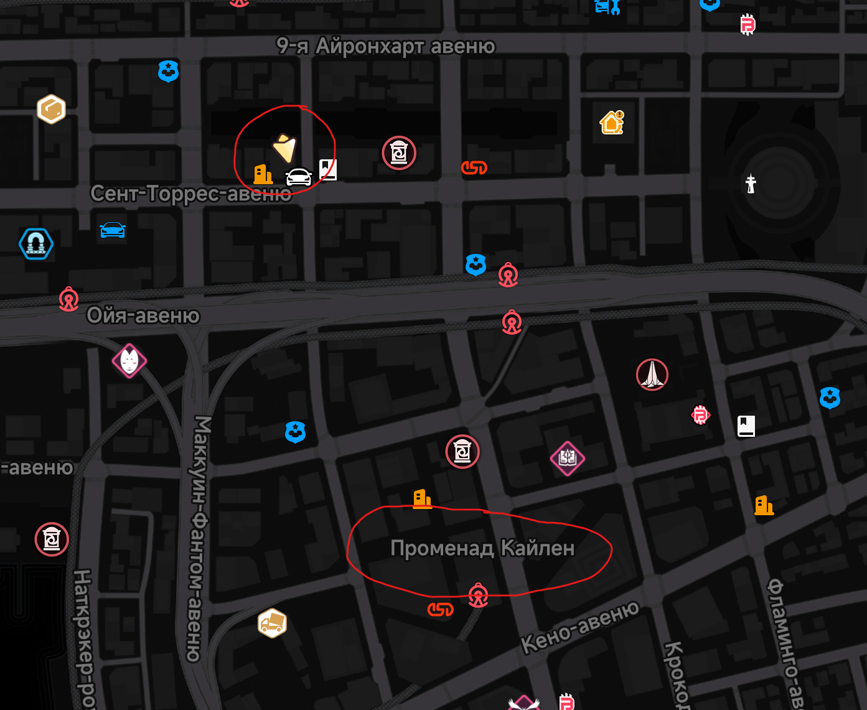This screenshot has height=710, width=867.
Task: Click the orange building icon beside white car
Action: (x=263, y=174)
